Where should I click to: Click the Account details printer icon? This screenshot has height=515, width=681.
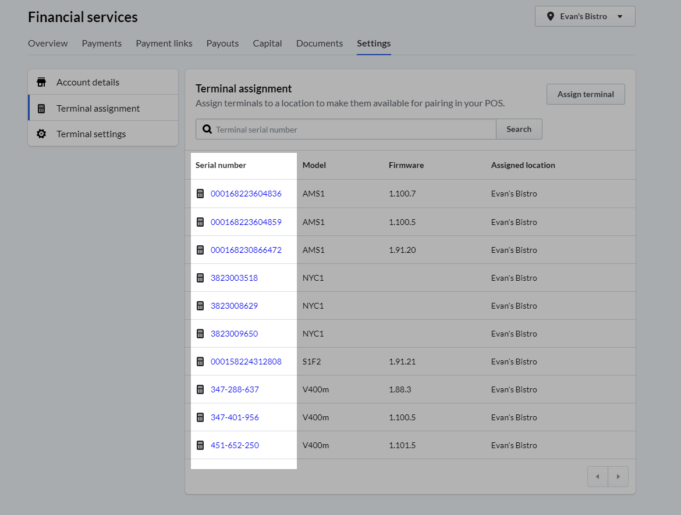tap(41, 81)
